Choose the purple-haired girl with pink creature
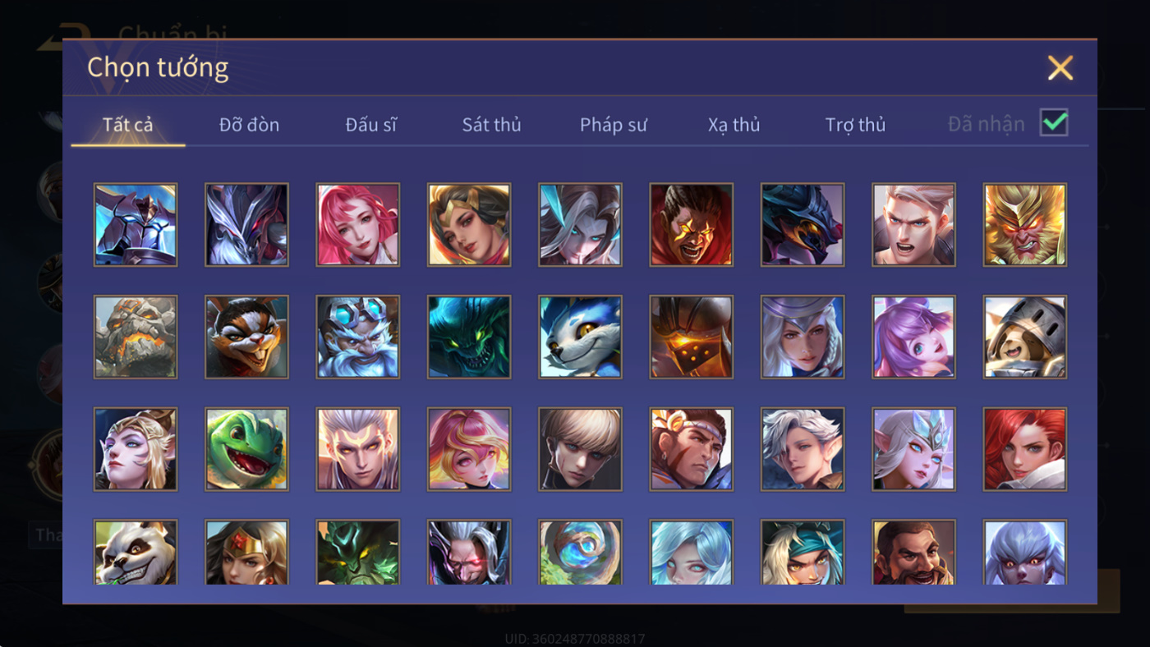Screen dimensions: 1150x647 [914, 337]
